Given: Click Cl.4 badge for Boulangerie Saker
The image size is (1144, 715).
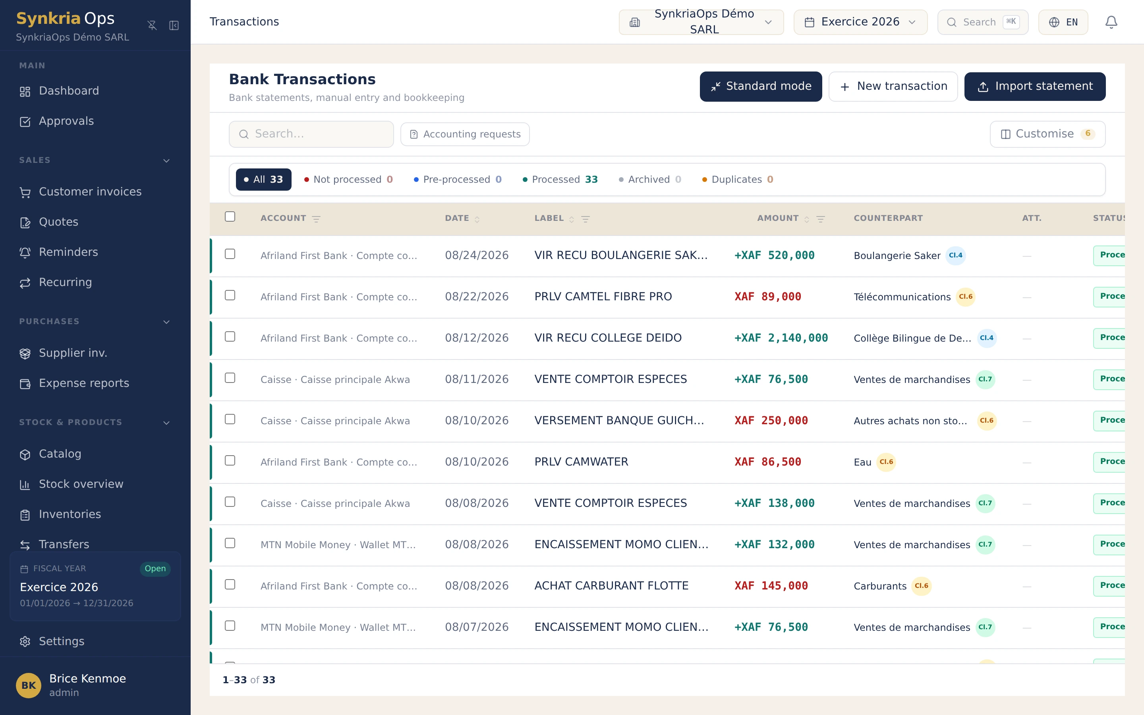Looking at the screenshot, I should [955, 255].
